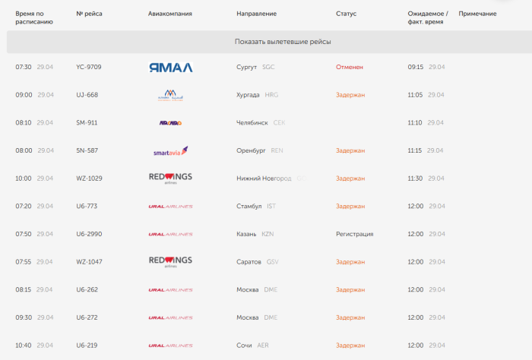Click Ural Airlines logo for flight U6-773
The height and width of the screenshot is (360, 532).
(x=170, y=207)
